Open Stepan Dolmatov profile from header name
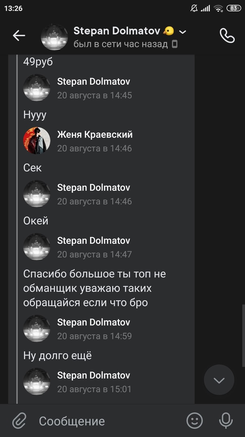Image resolution: width=245 pixels, height=437 pixels. coord(117,31)
